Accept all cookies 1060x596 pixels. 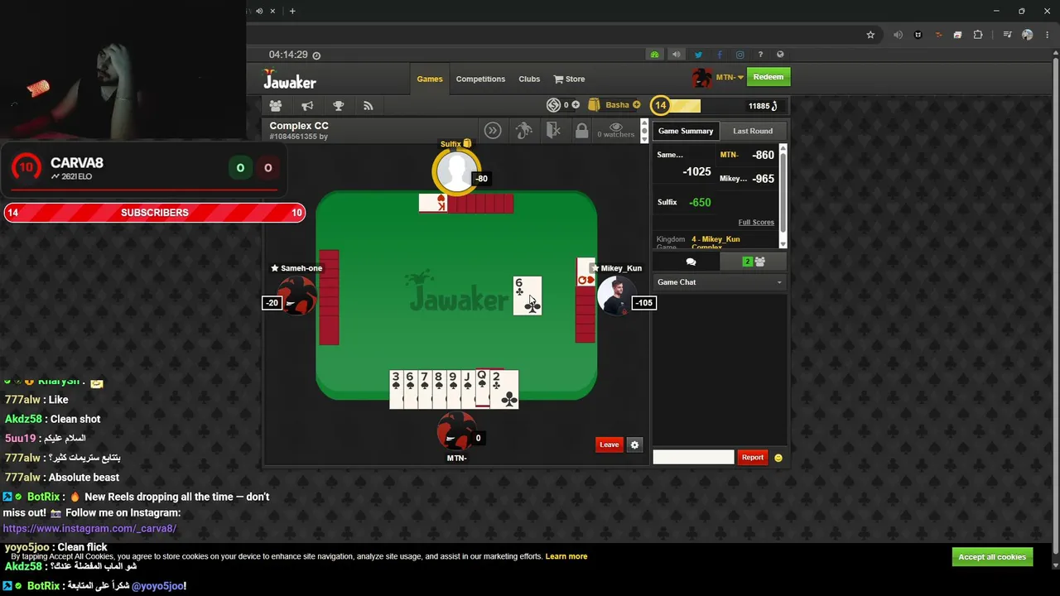point(992,557)
